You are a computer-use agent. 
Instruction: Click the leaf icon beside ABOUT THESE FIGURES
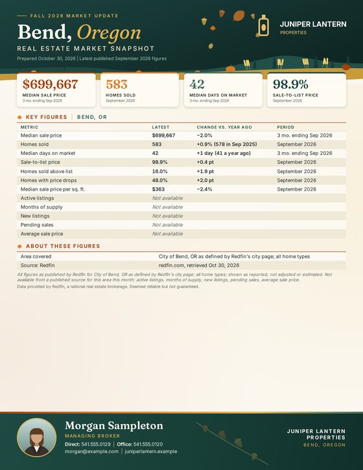(20, 246)
